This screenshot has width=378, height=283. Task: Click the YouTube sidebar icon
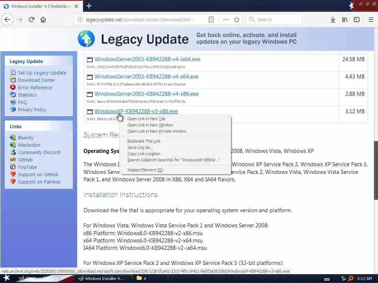(x=13, y=167)
